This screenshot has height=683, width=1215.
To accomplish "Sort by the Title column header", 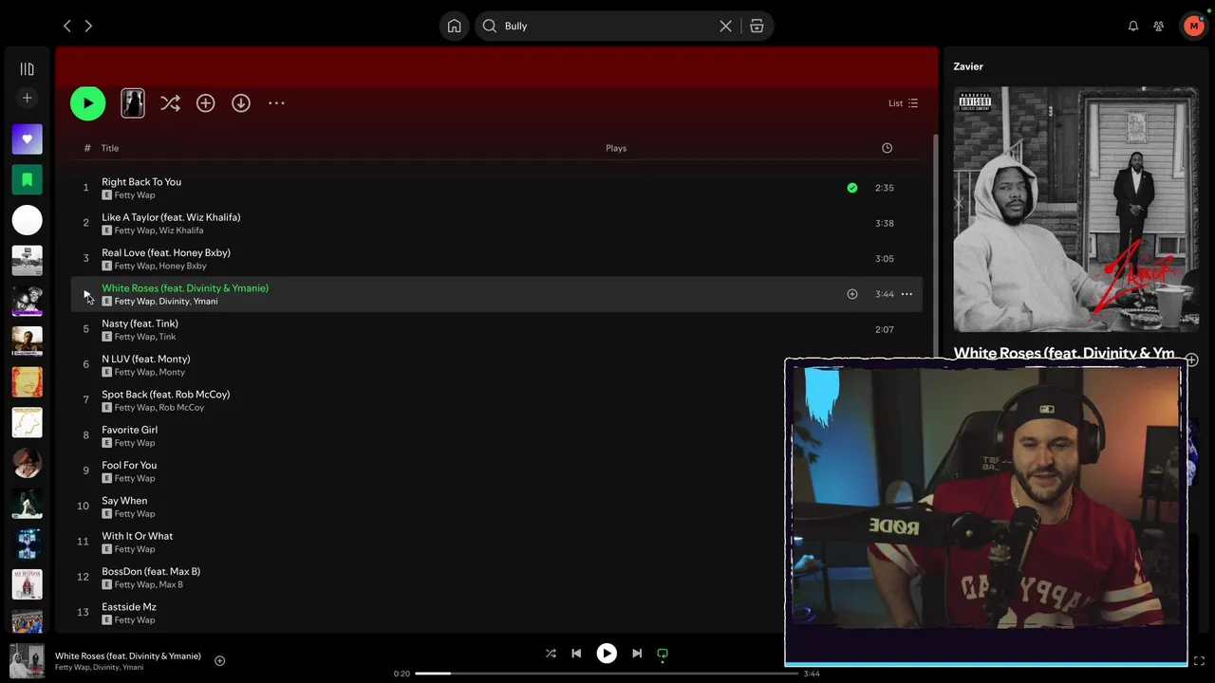I will (x=110, y=148).
